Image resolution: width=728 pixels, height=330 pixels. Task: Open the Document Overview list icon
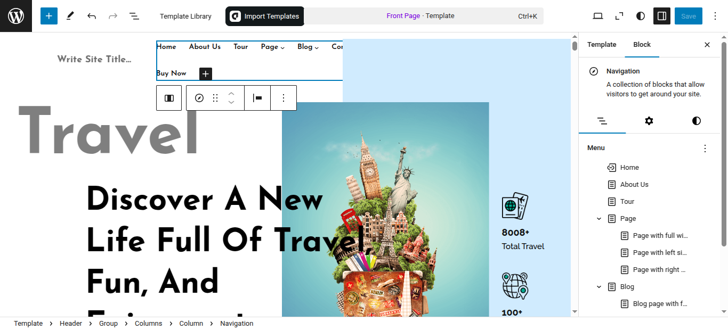[x=134, y=16]
